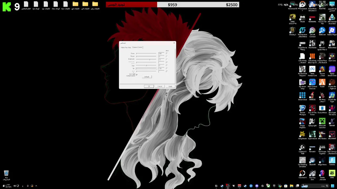Launch ARK Survival Ascended shortcut
The width and height of the screenshot is (337, 189).
[x=332, y=19]
